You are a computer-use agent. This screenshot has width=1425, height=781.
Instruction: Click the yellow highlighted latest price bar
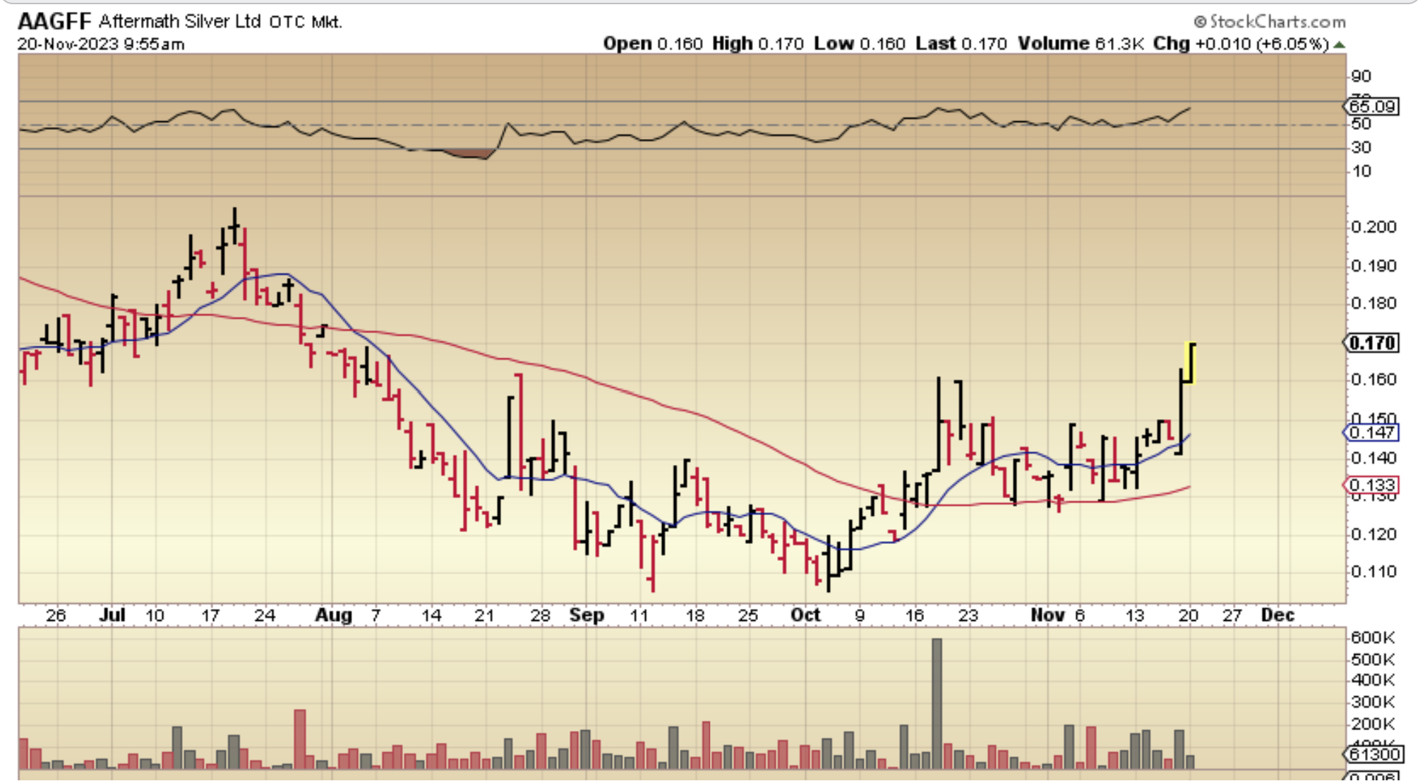tap(1190, 363)
